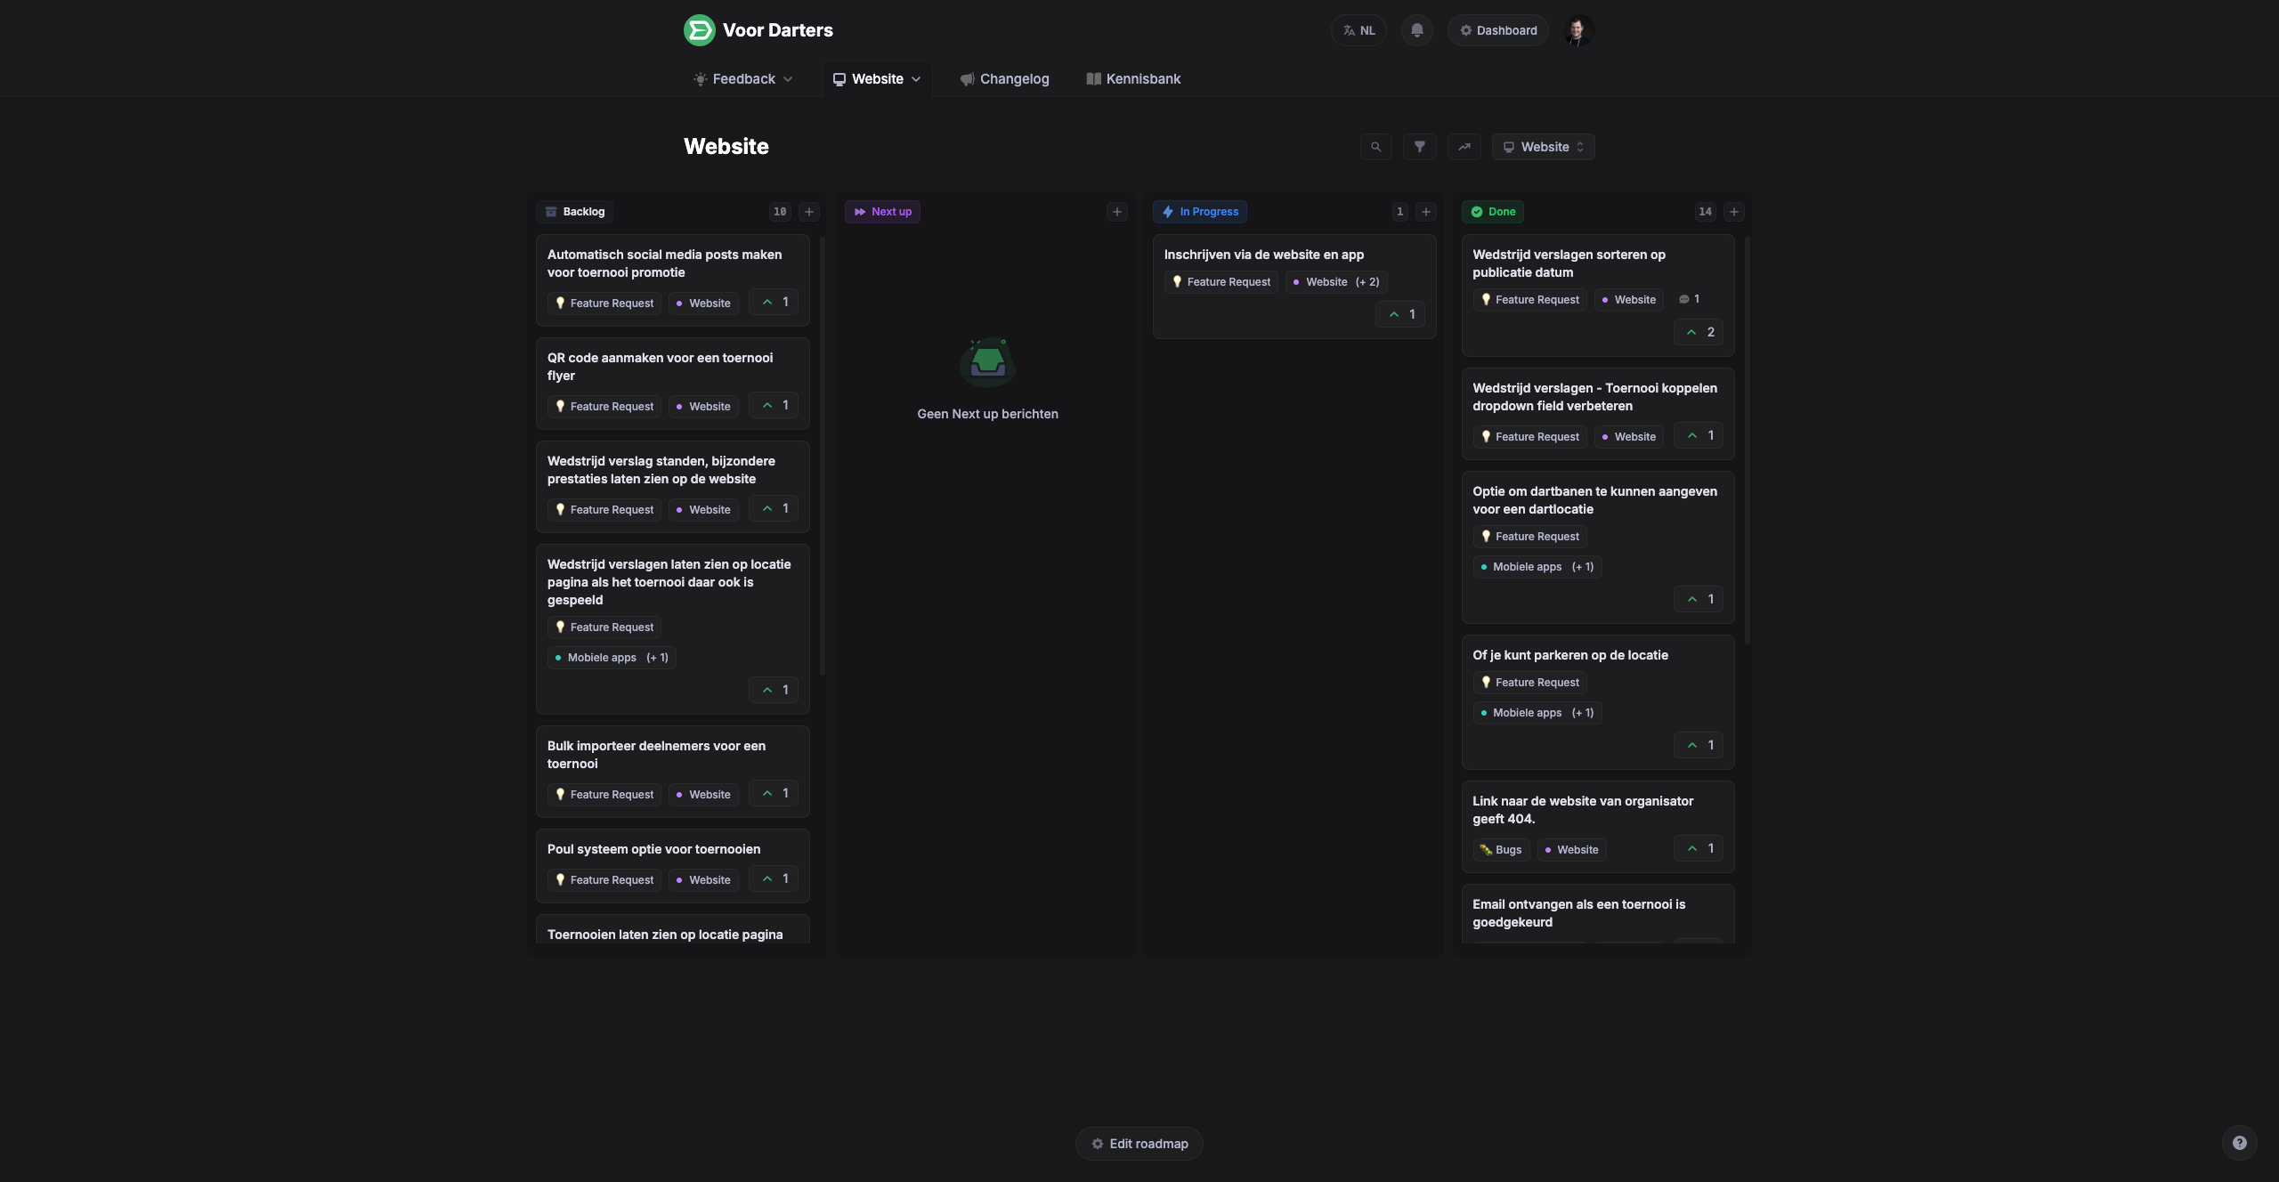Click the trending sort icon
Image resolution: width=2279 pixels, height=1182 pixels.
point(1464,147)
